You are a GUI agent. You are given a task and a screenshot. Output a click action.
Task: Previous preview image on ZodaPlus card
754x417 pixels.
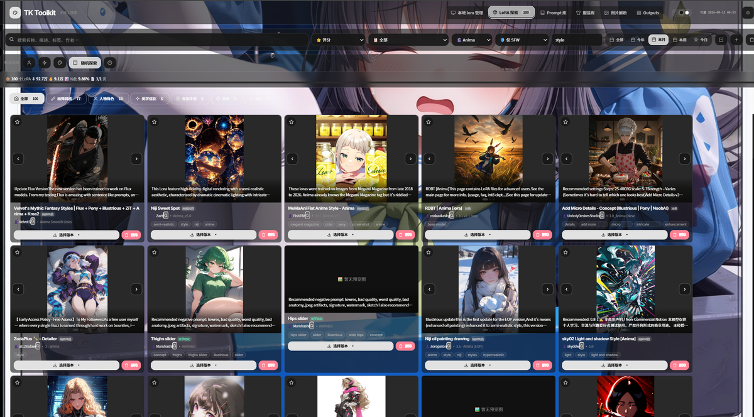18,290
